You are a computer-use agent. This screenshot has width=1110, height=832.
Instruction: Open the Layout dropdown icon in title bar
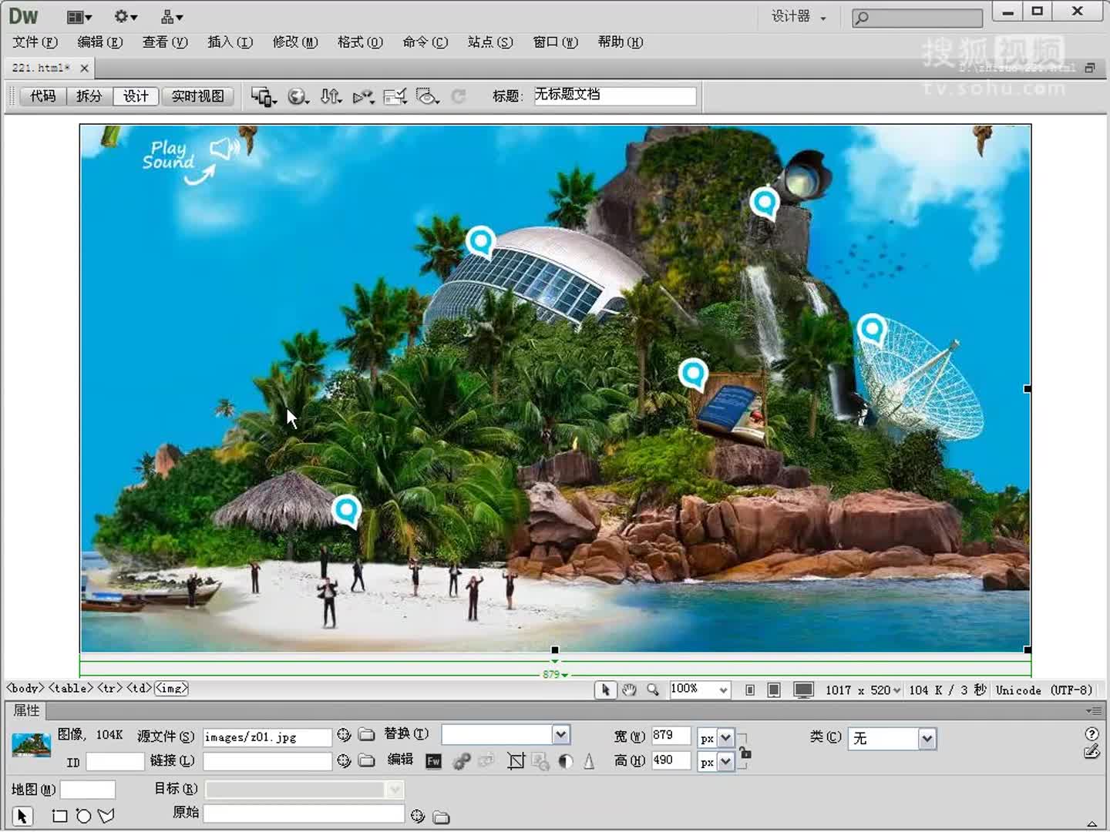(x=79, y=16)
